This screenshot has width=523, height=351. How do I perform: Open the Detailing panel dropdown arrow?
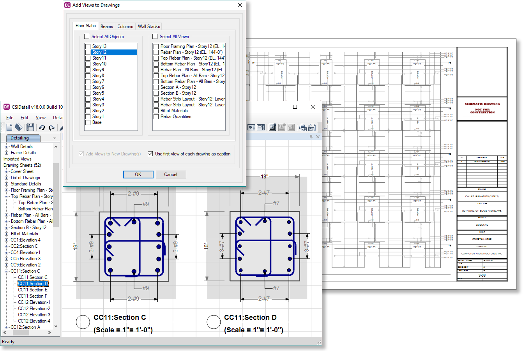(55, 138)
